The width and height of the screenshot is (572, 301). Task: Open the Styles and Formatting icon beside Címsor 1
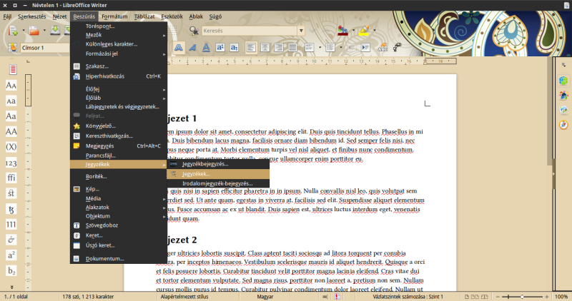(13, 48)
